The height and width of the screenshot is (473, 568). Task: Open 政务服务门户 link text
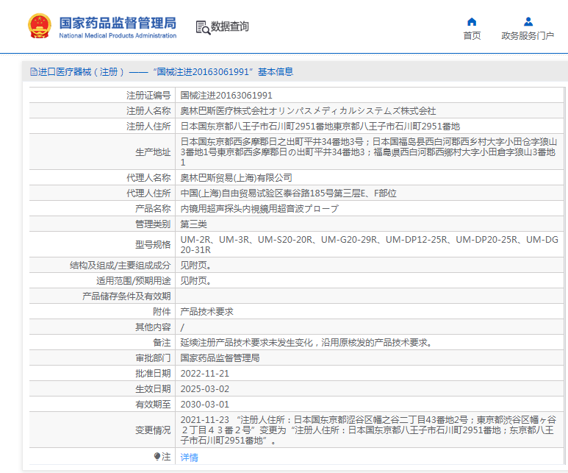click(x=528, y=35)
